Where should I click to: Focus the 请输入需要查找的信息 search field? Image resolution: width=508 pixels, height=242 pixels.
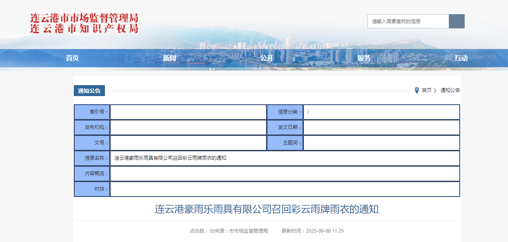click(x=408, y=21)
